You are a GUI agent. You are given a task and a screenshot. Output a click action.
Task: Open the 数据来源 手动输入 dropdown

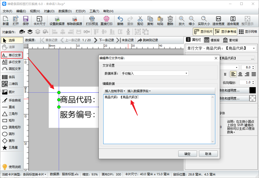pyautogui.click(x=154, y=73)
